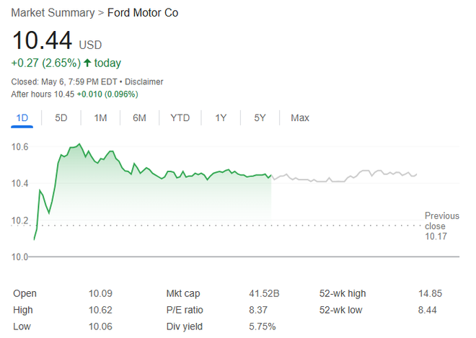This screenshot has height=338, width=476.
Task: Click the green up arrow icon
Action: click(87, 63)
